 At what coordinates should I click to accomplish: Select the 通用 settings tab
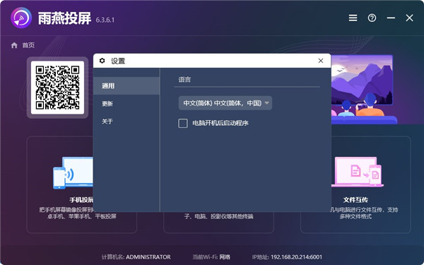coord(126,86)
